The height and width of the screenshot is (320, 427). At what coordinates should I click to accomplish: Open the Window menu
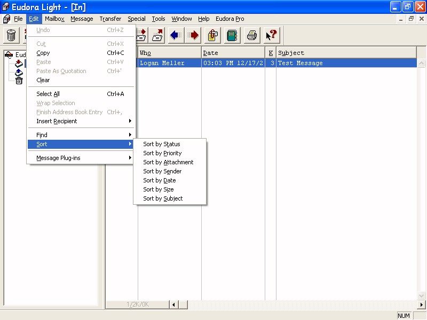tap(181, 19)
